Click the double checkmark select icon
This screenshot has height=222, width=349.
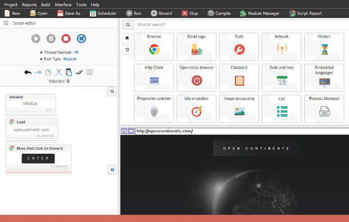tap(79, 72)
